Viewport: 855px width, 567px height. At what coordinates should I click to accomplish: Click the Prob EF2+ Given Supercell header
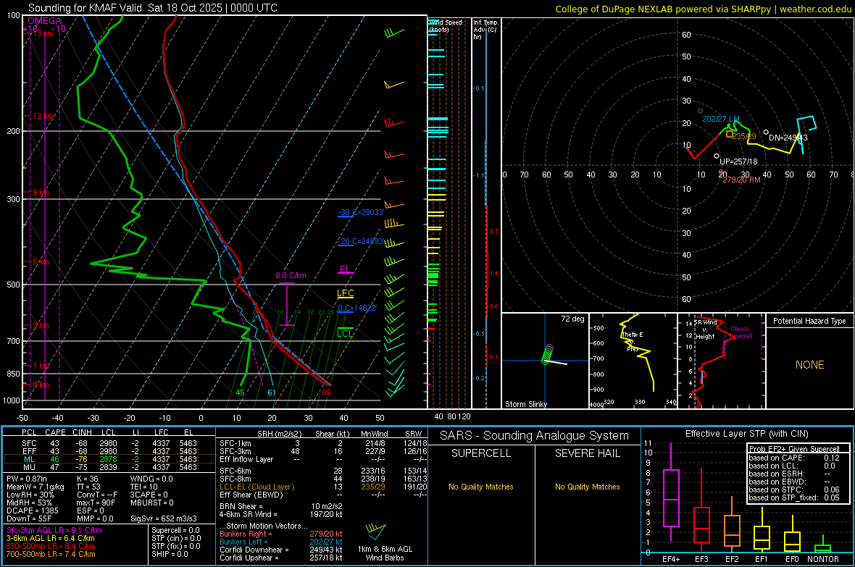794,449
